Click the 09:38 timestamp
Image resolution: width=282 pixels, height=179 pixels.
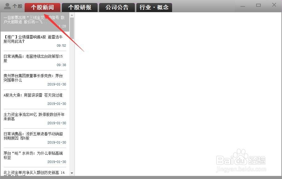(61, 65)
